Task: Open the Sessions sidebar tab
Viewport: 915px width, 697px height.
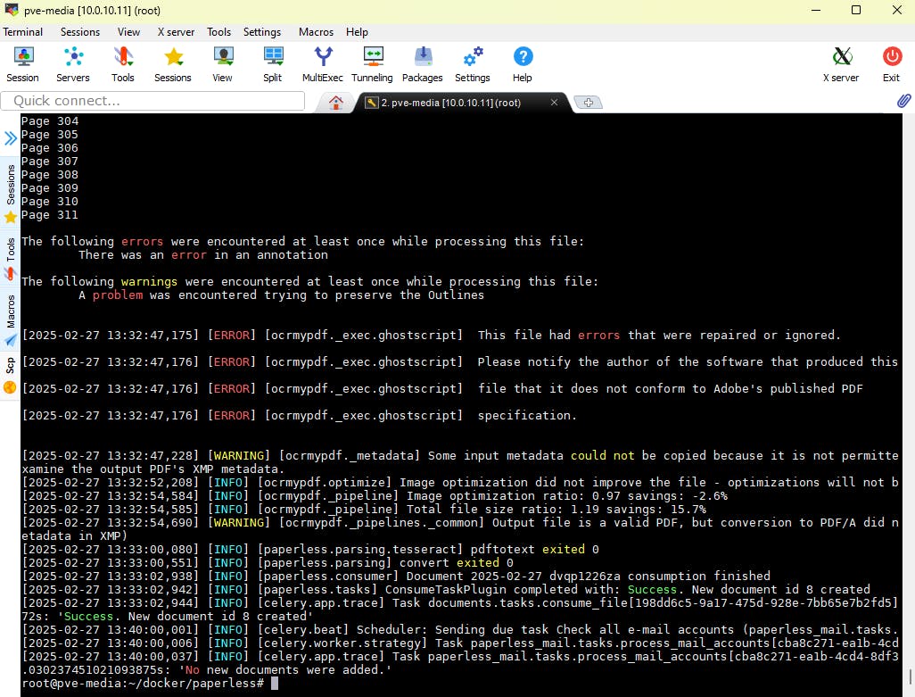Action: click(10, 193)
